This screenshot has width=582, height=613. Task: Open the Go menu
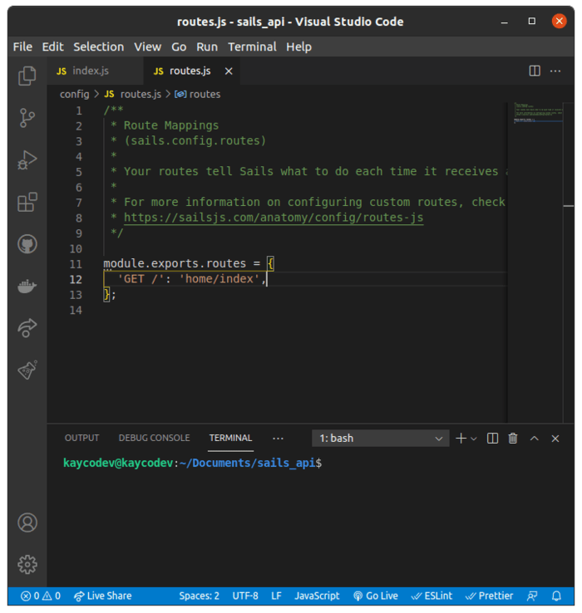(x=179, y=47)
